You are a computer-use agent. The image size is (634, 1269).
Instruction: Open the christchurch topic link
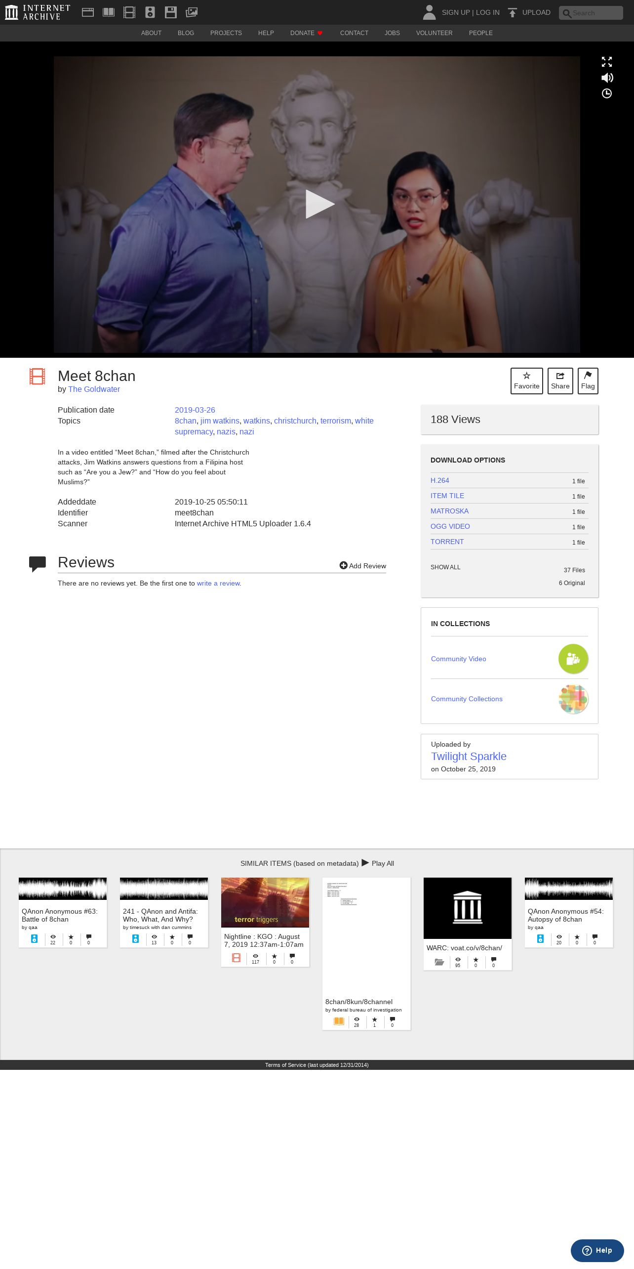(295, 421)
